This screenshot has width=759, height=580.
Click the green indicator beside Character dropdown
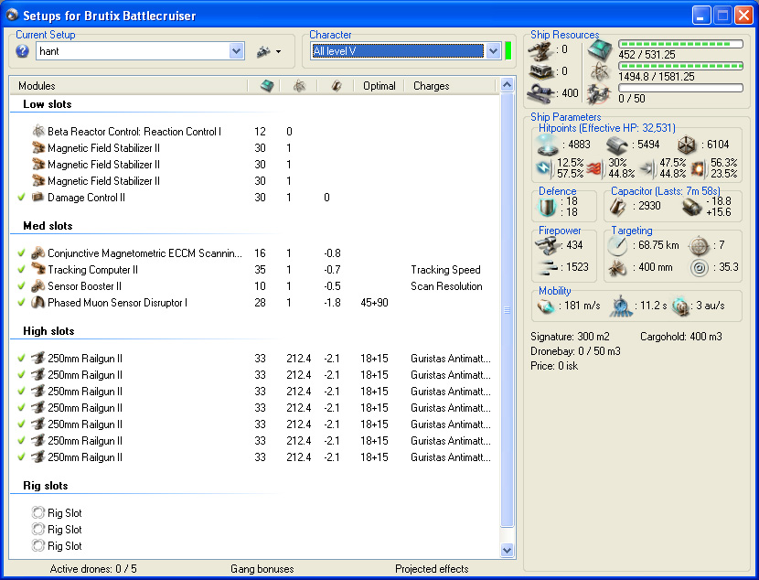(x=508, y=51)
